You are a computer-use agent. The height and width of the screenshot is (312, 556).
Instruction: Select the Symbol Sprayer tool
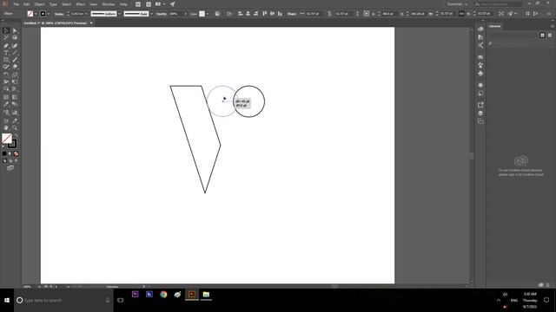click(6, 113)
